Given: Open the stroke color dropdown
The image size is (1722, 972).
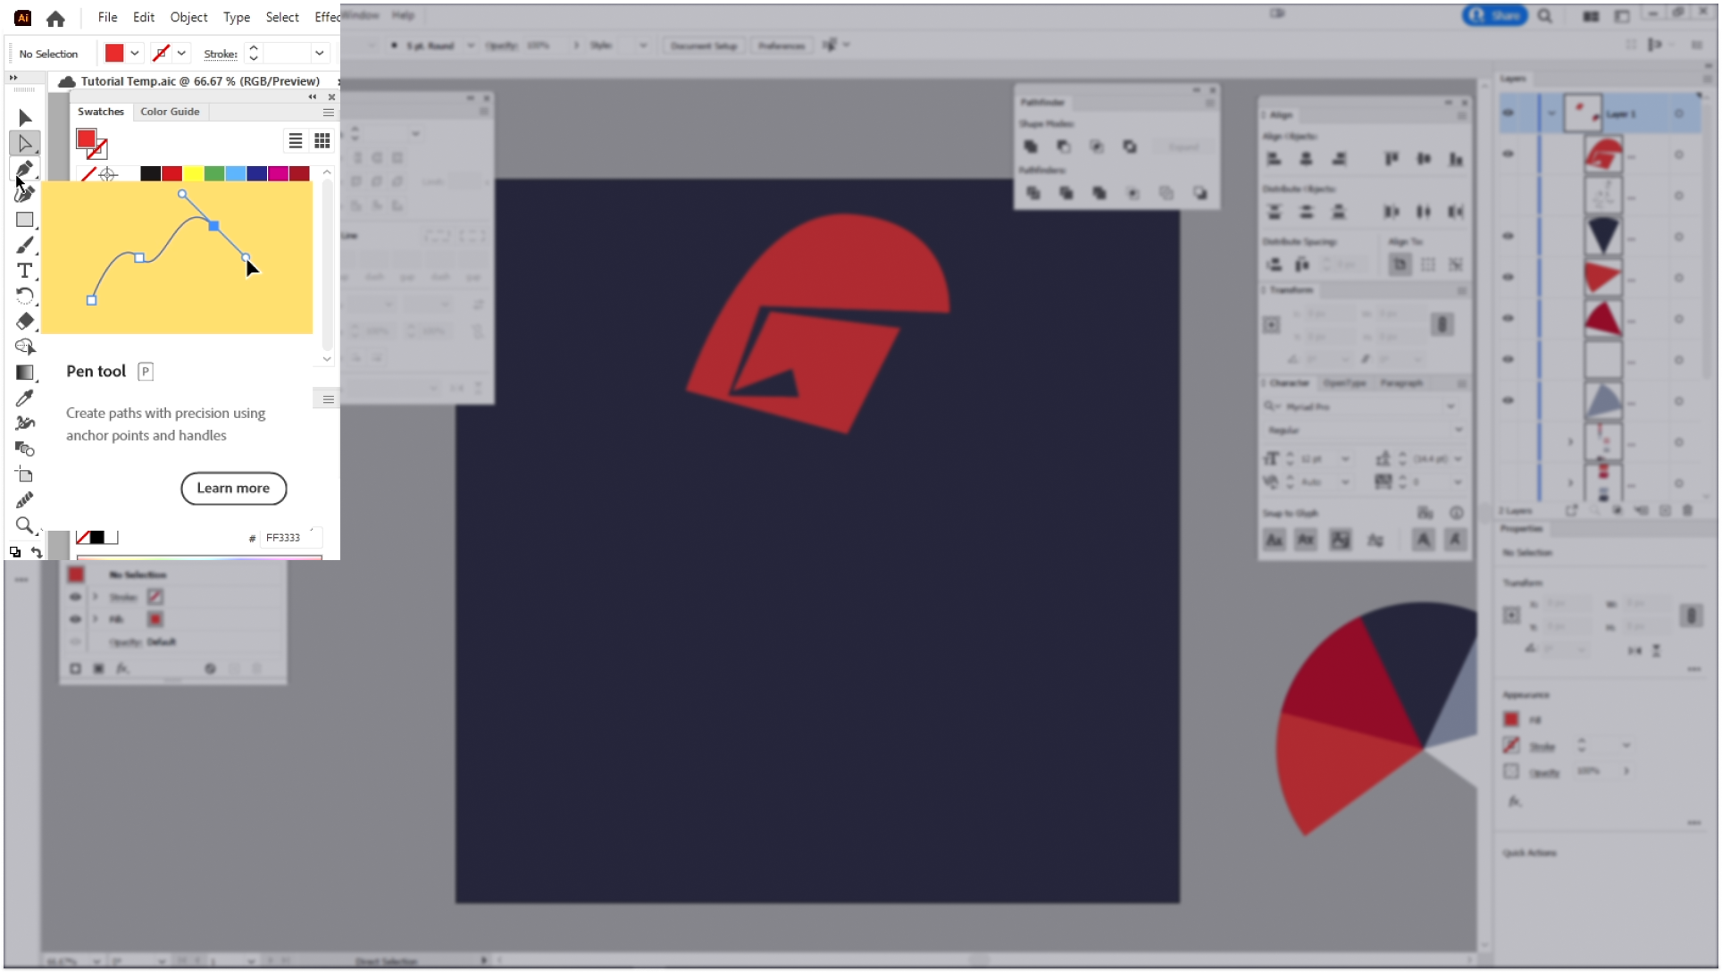Looking at the screenshot, I should pos(181,54).
